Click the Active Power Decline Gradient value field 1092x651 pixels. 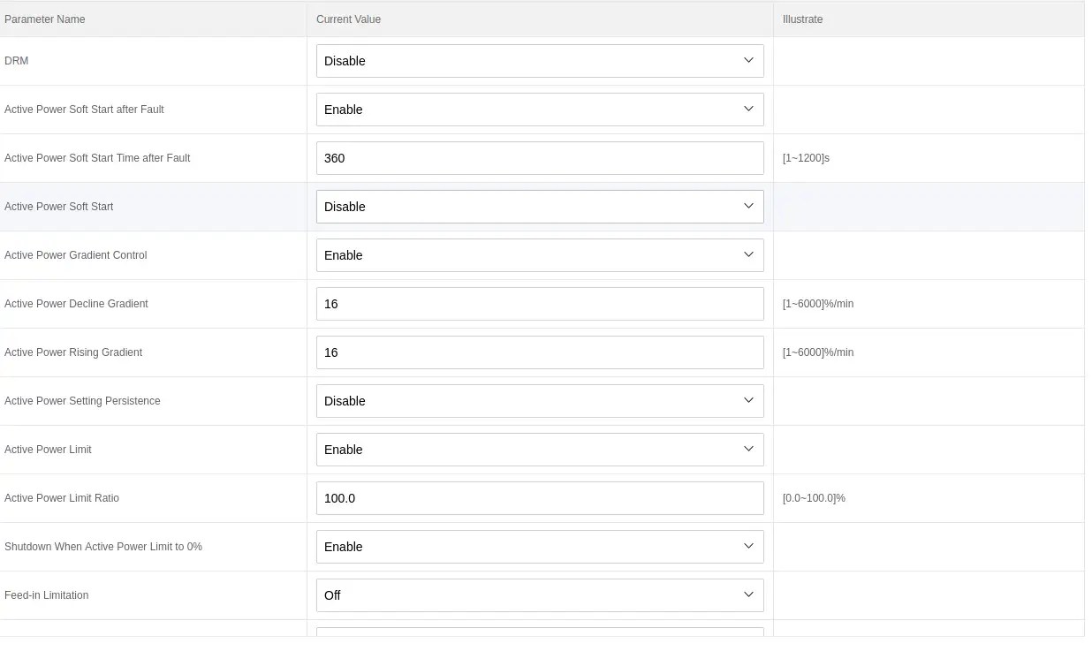540,303
